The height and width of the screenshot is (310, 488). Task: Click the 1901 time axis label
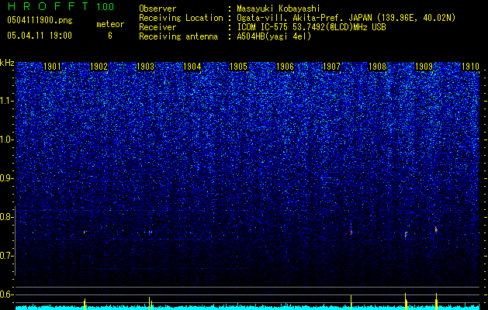(x=52, y=67)
